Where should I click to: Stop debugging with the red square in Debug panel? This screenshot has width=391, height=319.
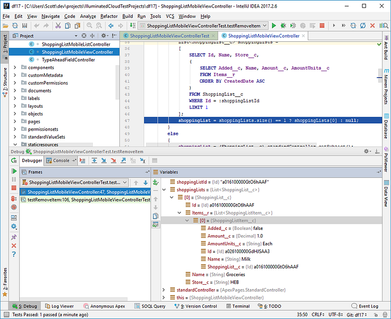pos(14,187)
